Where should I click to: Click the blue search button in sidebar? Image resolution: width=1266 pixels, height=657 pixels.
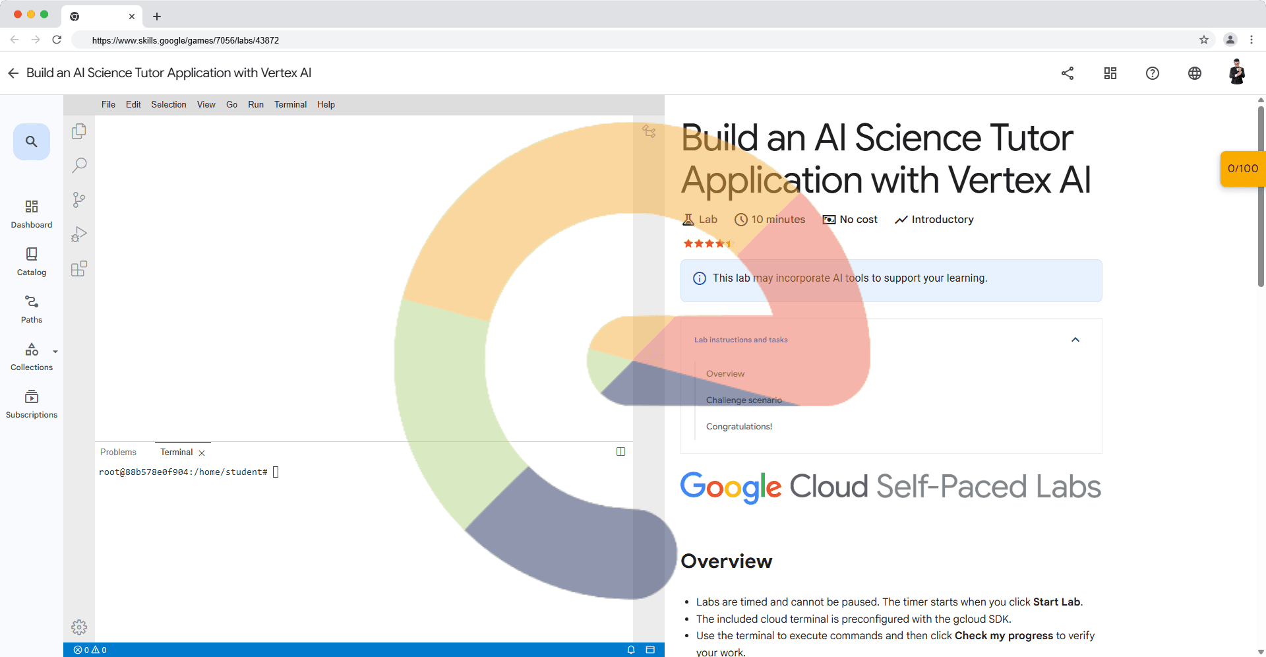click(x=32, y=141)
